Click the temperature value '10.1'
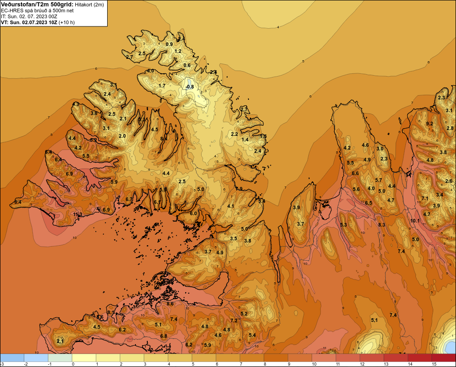 pyautogui.click(x=415, y=221)
